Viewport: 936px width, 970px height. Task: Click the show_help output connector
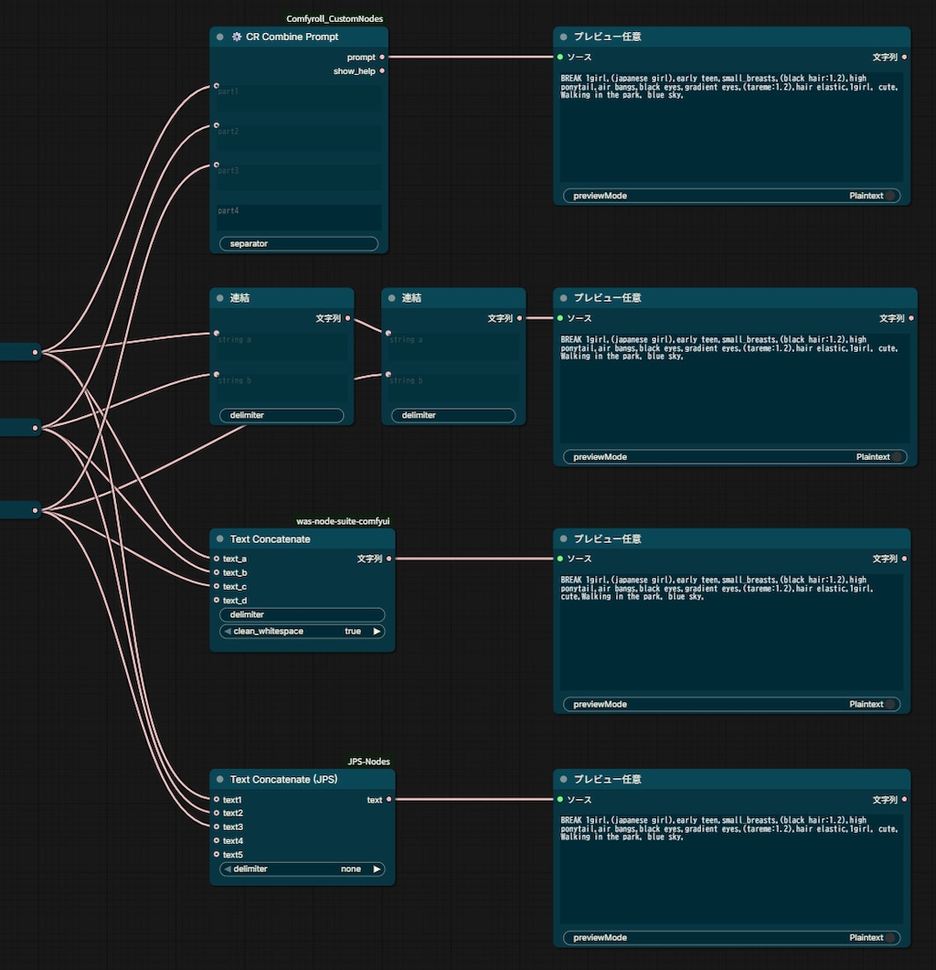coord(382,70)
